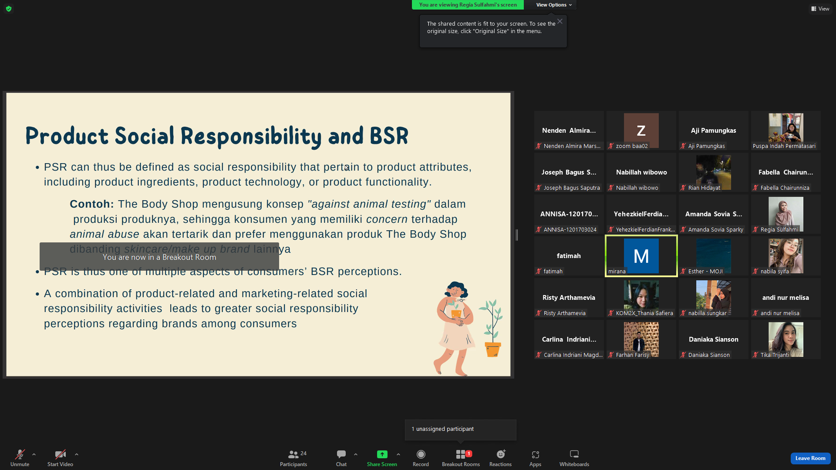Select fatimah participant tile

click(x=569, y=256)
